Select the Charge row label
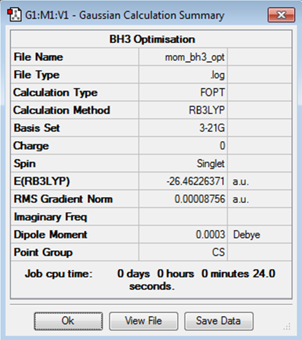The image size is (302, 340). [31, 146]
